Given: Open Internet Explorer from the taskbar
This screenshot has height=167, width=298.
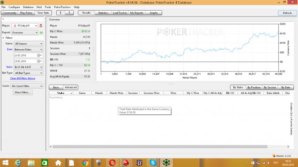Looking at the screenshot, I should pyautogui.click(x=18, y=163).
